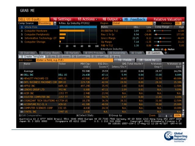
Task: Sort by the ESG Disc Score column header
Action: tap(99, 65)
